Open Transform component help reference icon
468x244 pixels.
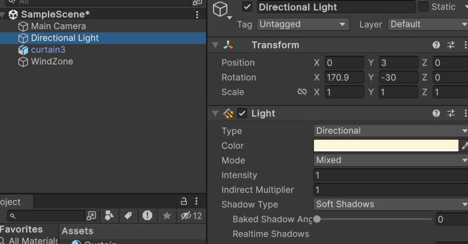[x=436, y=45]
